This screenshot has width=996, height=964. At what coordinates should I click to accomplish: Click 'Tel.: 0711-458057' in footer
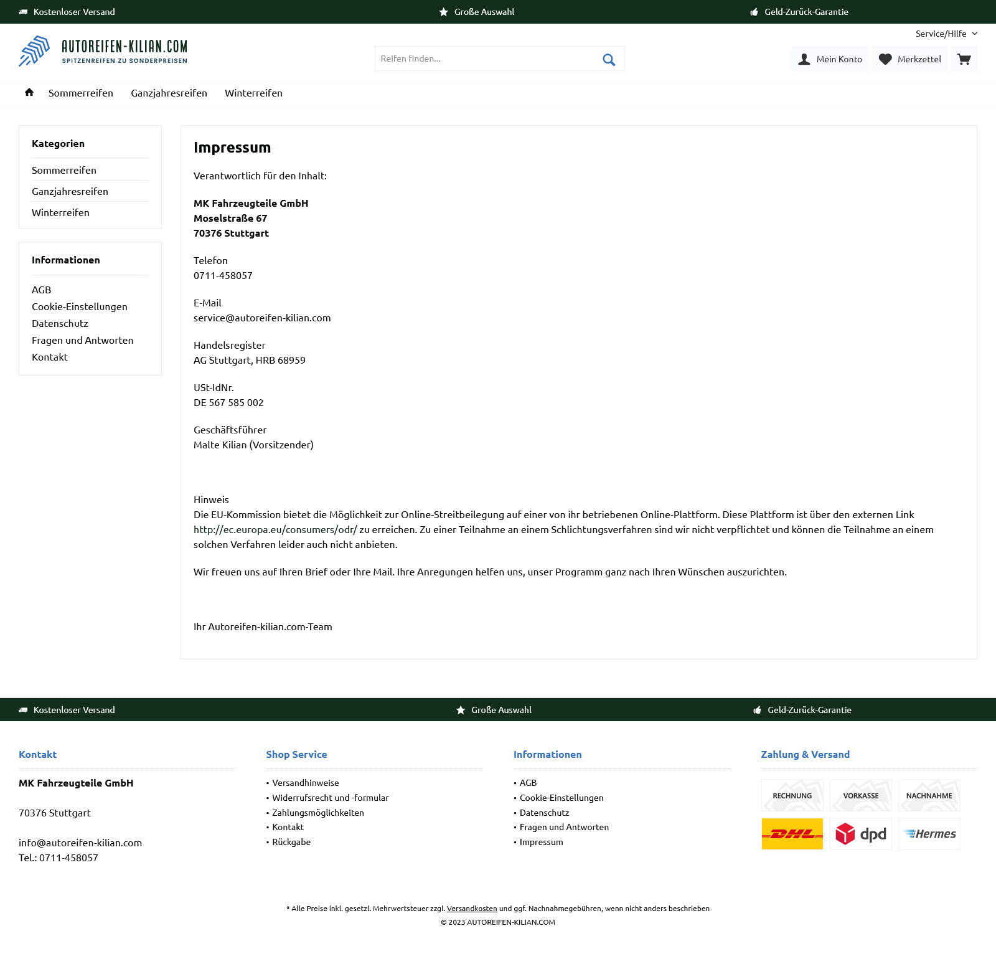59,858
